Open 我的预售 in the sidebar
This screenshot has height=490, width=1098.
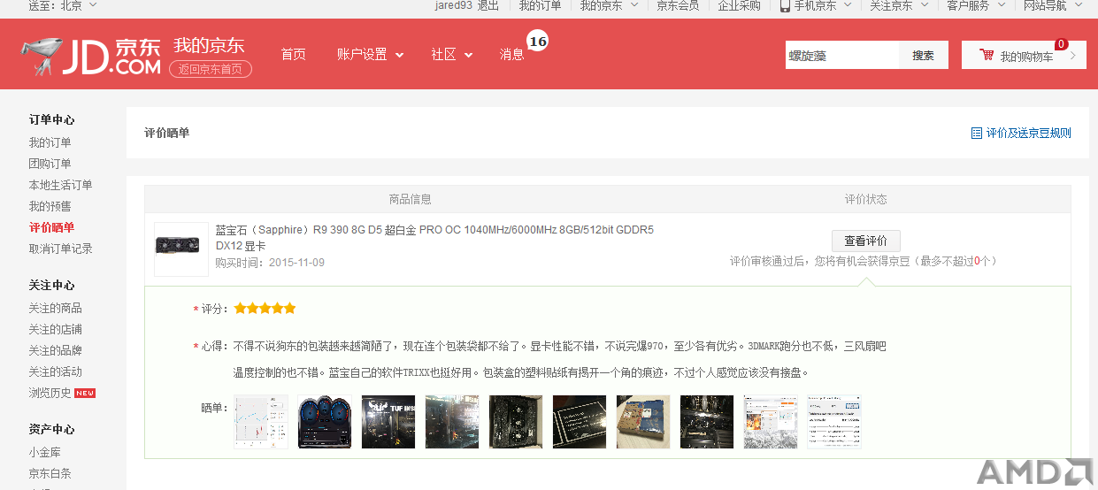click(x=50, y=206)
